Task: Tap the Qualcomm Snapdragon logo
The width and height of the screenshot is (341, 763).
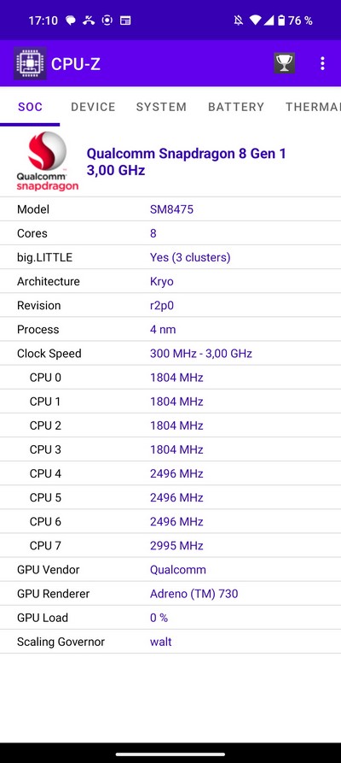Action: [47, 161]
